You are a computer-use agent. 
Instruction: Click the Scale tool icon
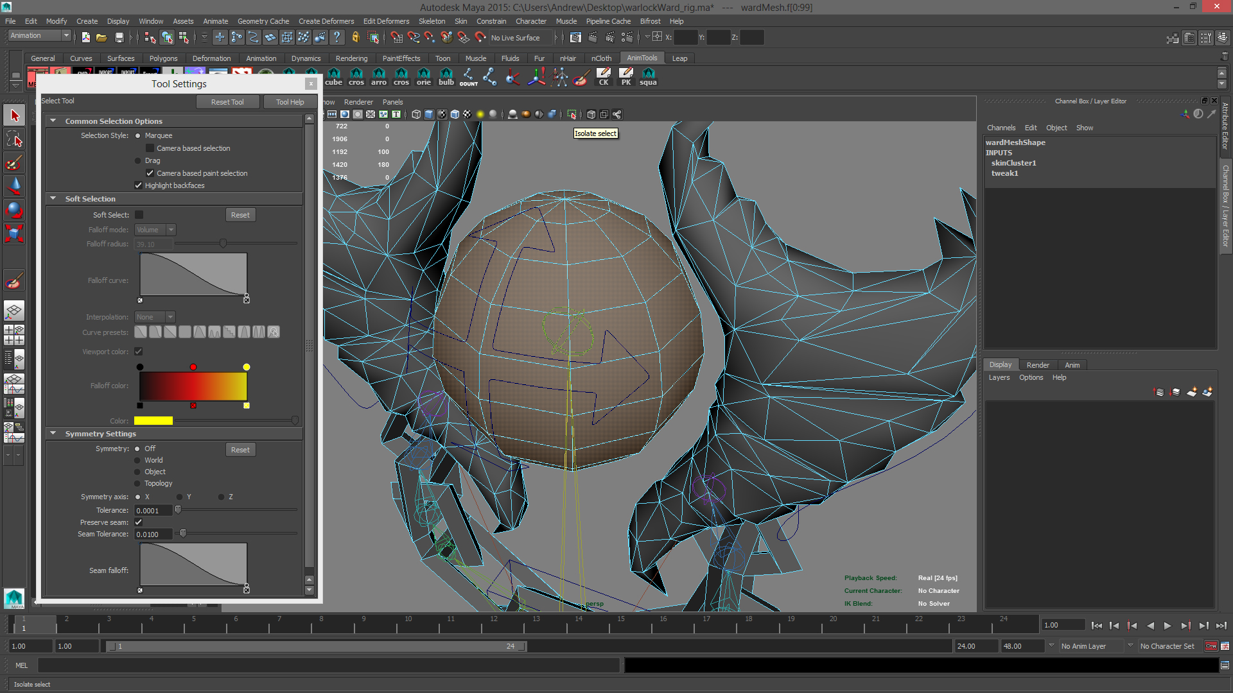click(x=14, y=233)
